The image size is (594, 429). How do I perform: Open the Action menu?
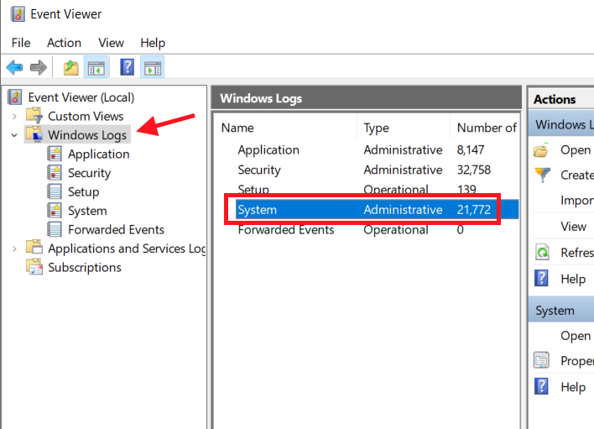coord(64,43)
